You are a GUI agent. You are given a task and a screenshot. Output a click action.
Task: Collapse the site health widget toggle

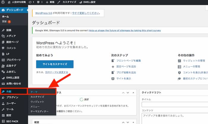133,93
